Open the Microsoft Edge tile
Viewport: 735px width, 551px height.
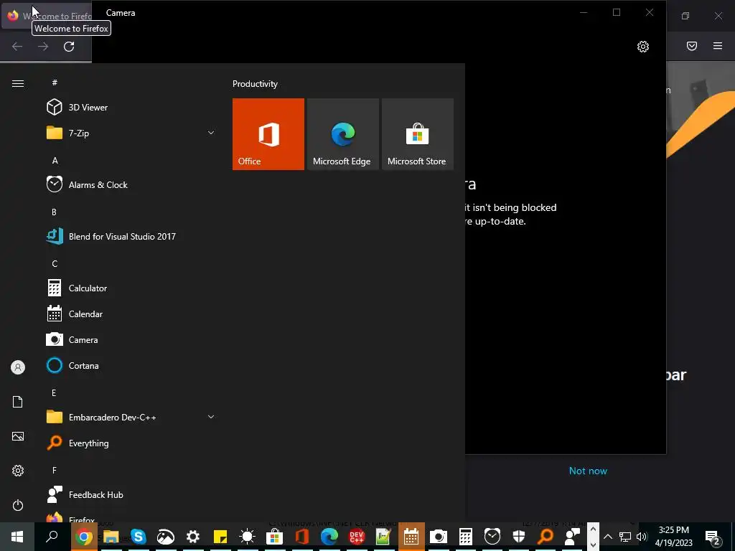(342, 134)
